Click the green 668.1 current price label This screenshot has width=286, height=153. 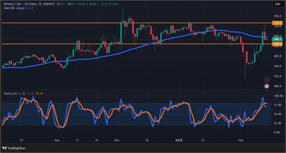tap(277, 39)
